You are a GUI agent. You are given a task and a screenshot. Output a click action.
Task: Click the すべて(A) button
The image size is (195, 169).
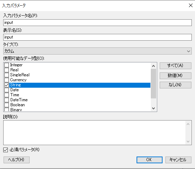[x=175, y=66]
